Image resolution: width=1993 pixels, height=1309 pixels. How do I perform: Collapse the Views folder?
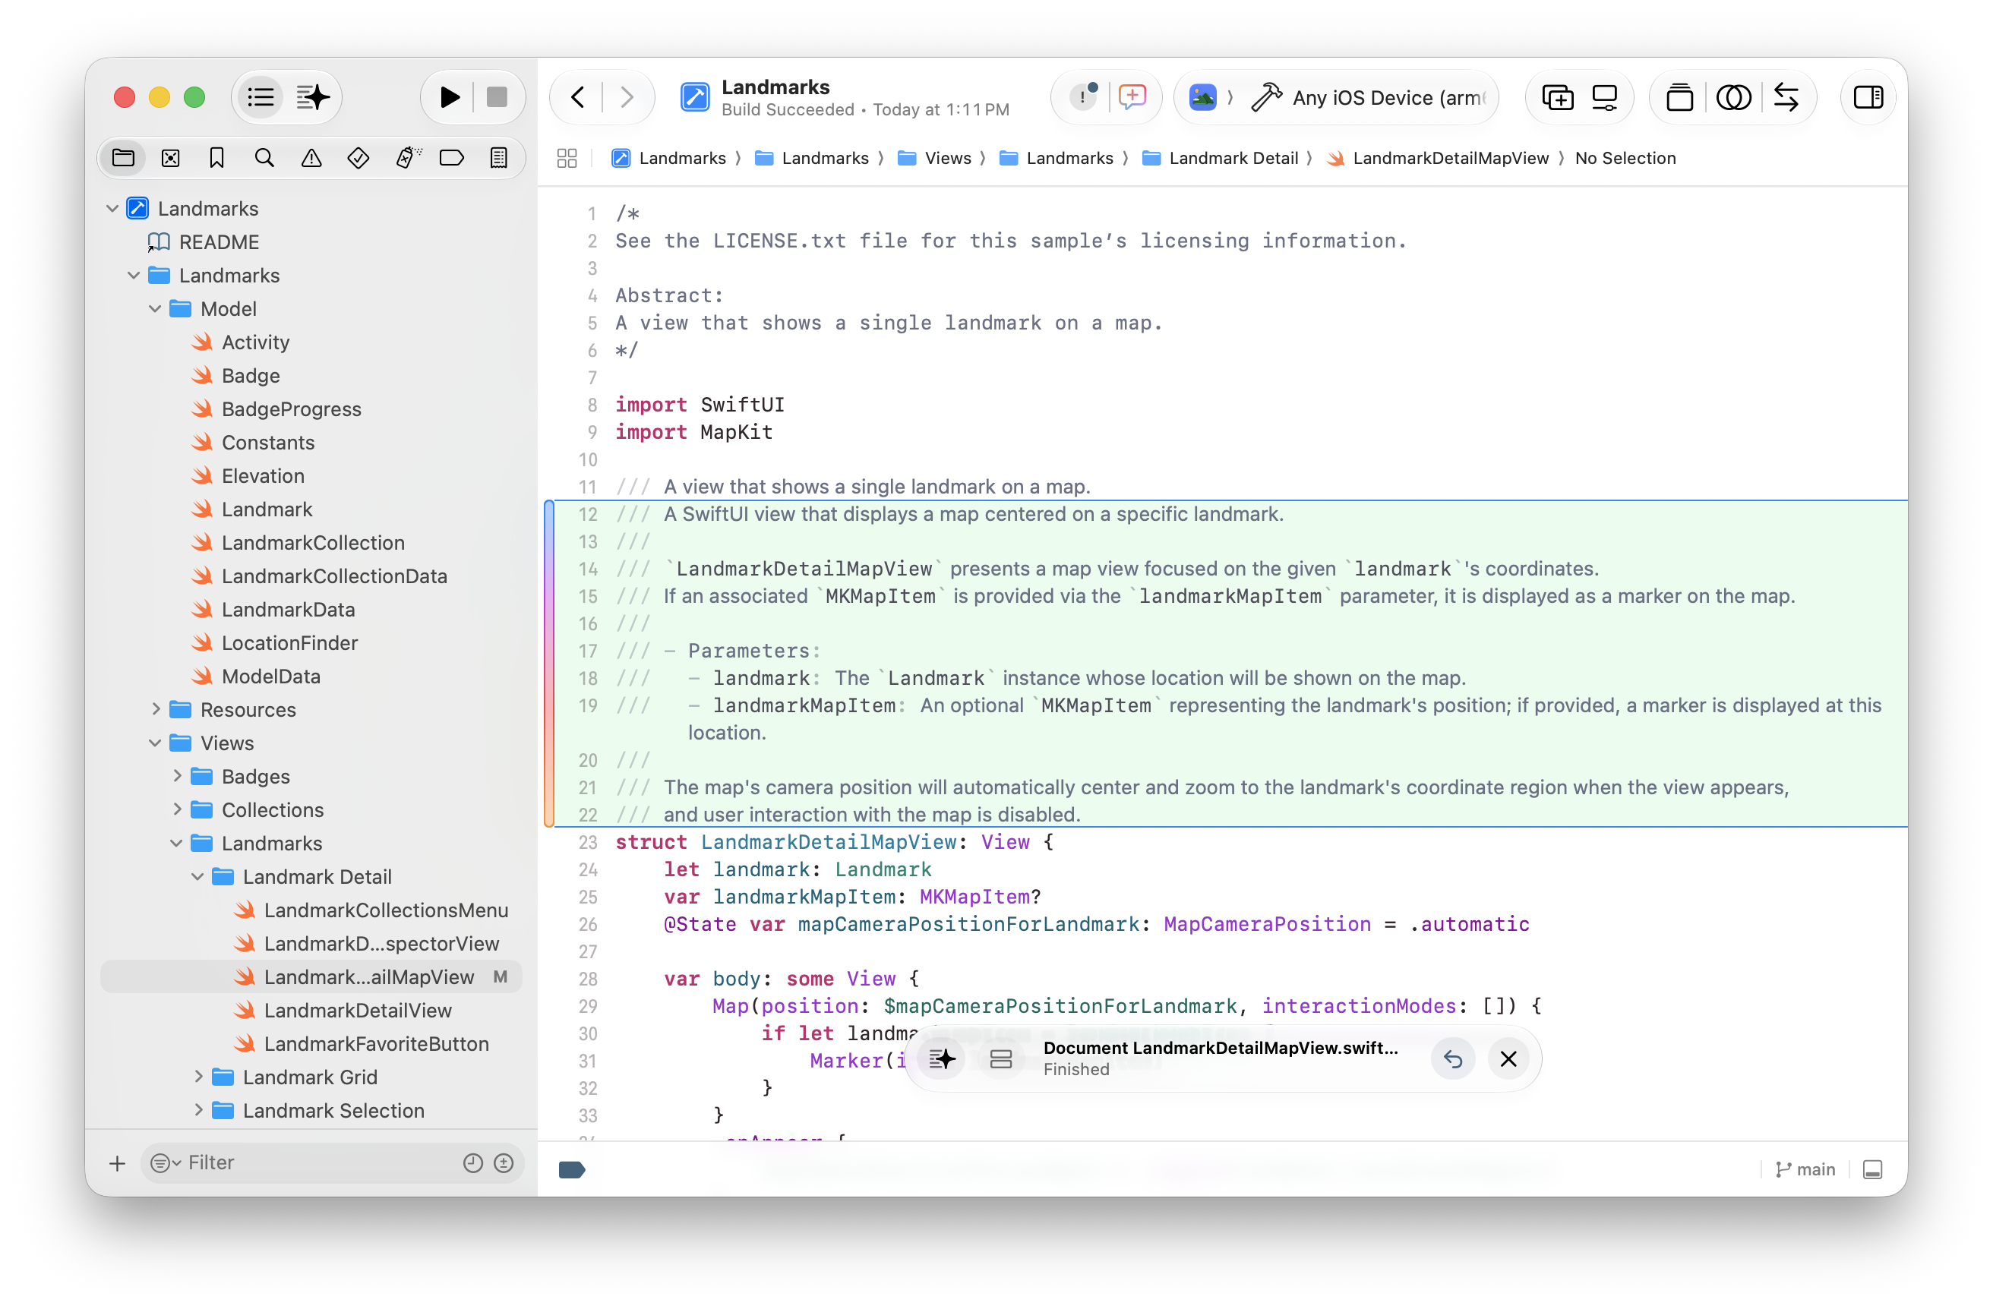[155, 743]
